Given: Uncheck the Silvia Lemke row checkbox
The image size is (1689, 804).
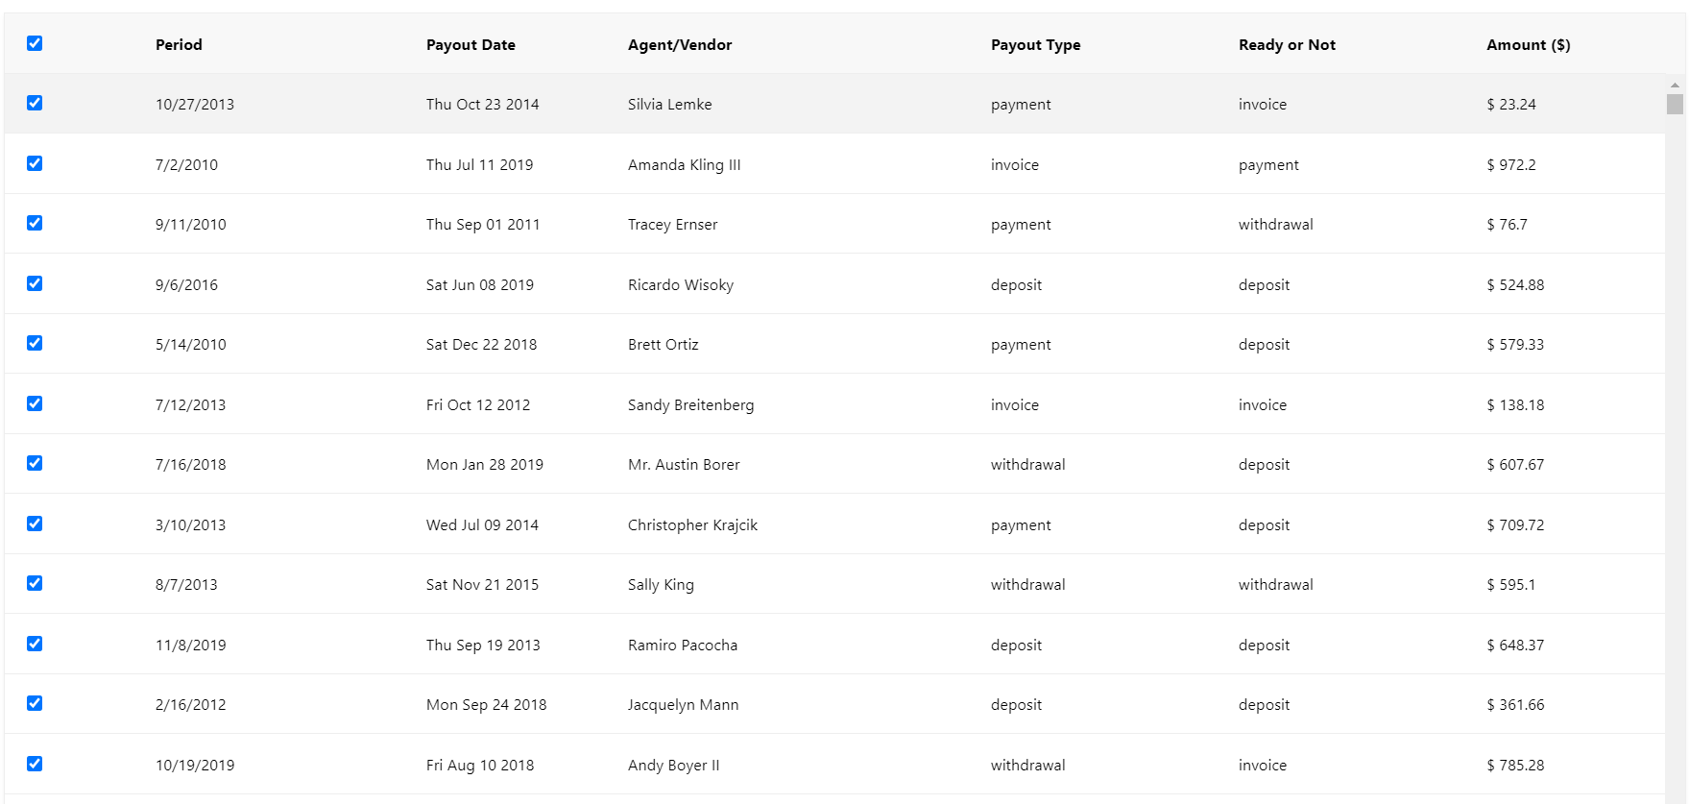Looking at the screenshot, I should 35,103.
